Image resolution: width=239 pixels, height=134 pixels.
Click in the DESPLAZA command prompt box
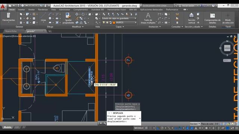click(124, 118)
